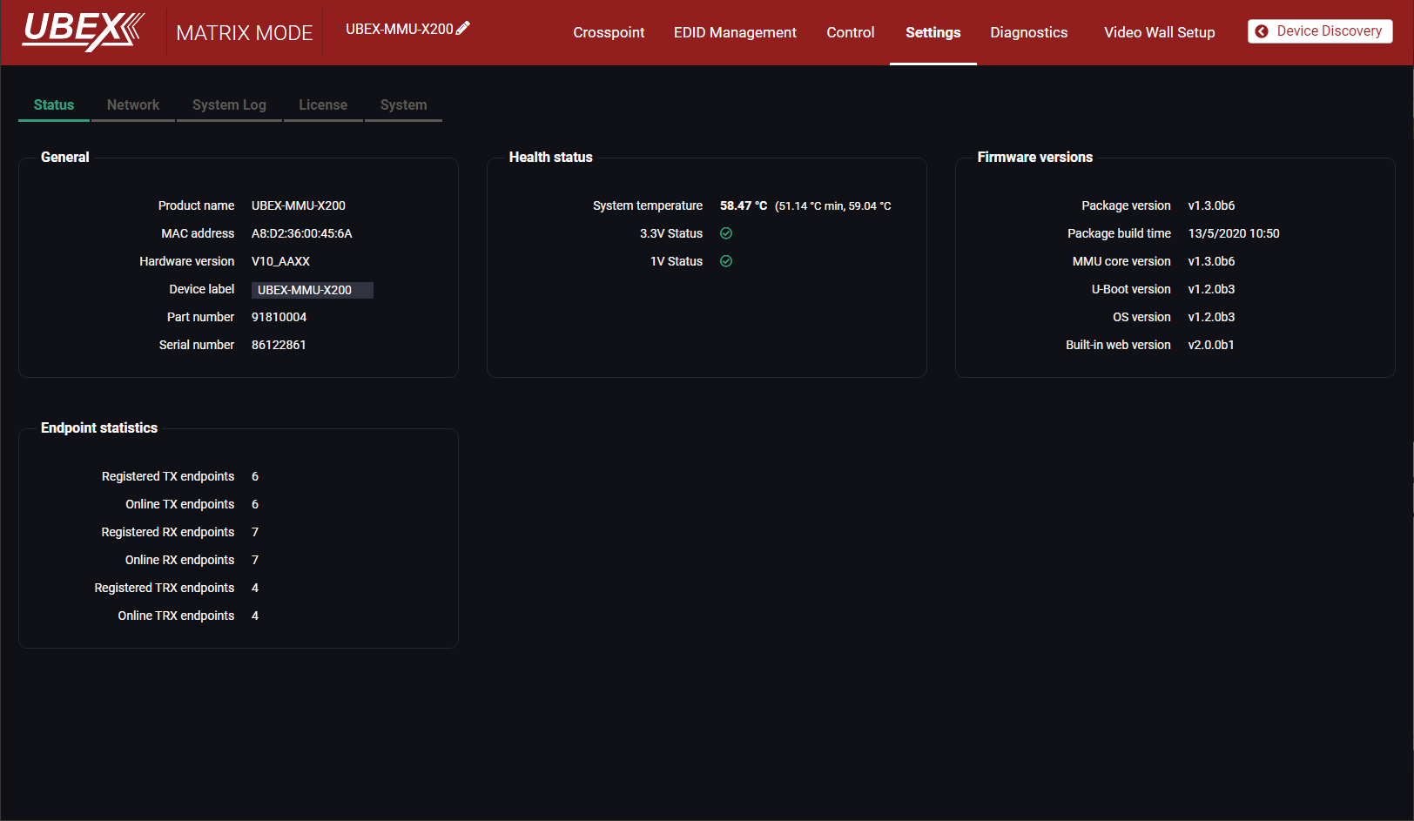Open the Diagnostics page
The width and height of the screenshot is (1414, 821).
tap(1029, 32)
